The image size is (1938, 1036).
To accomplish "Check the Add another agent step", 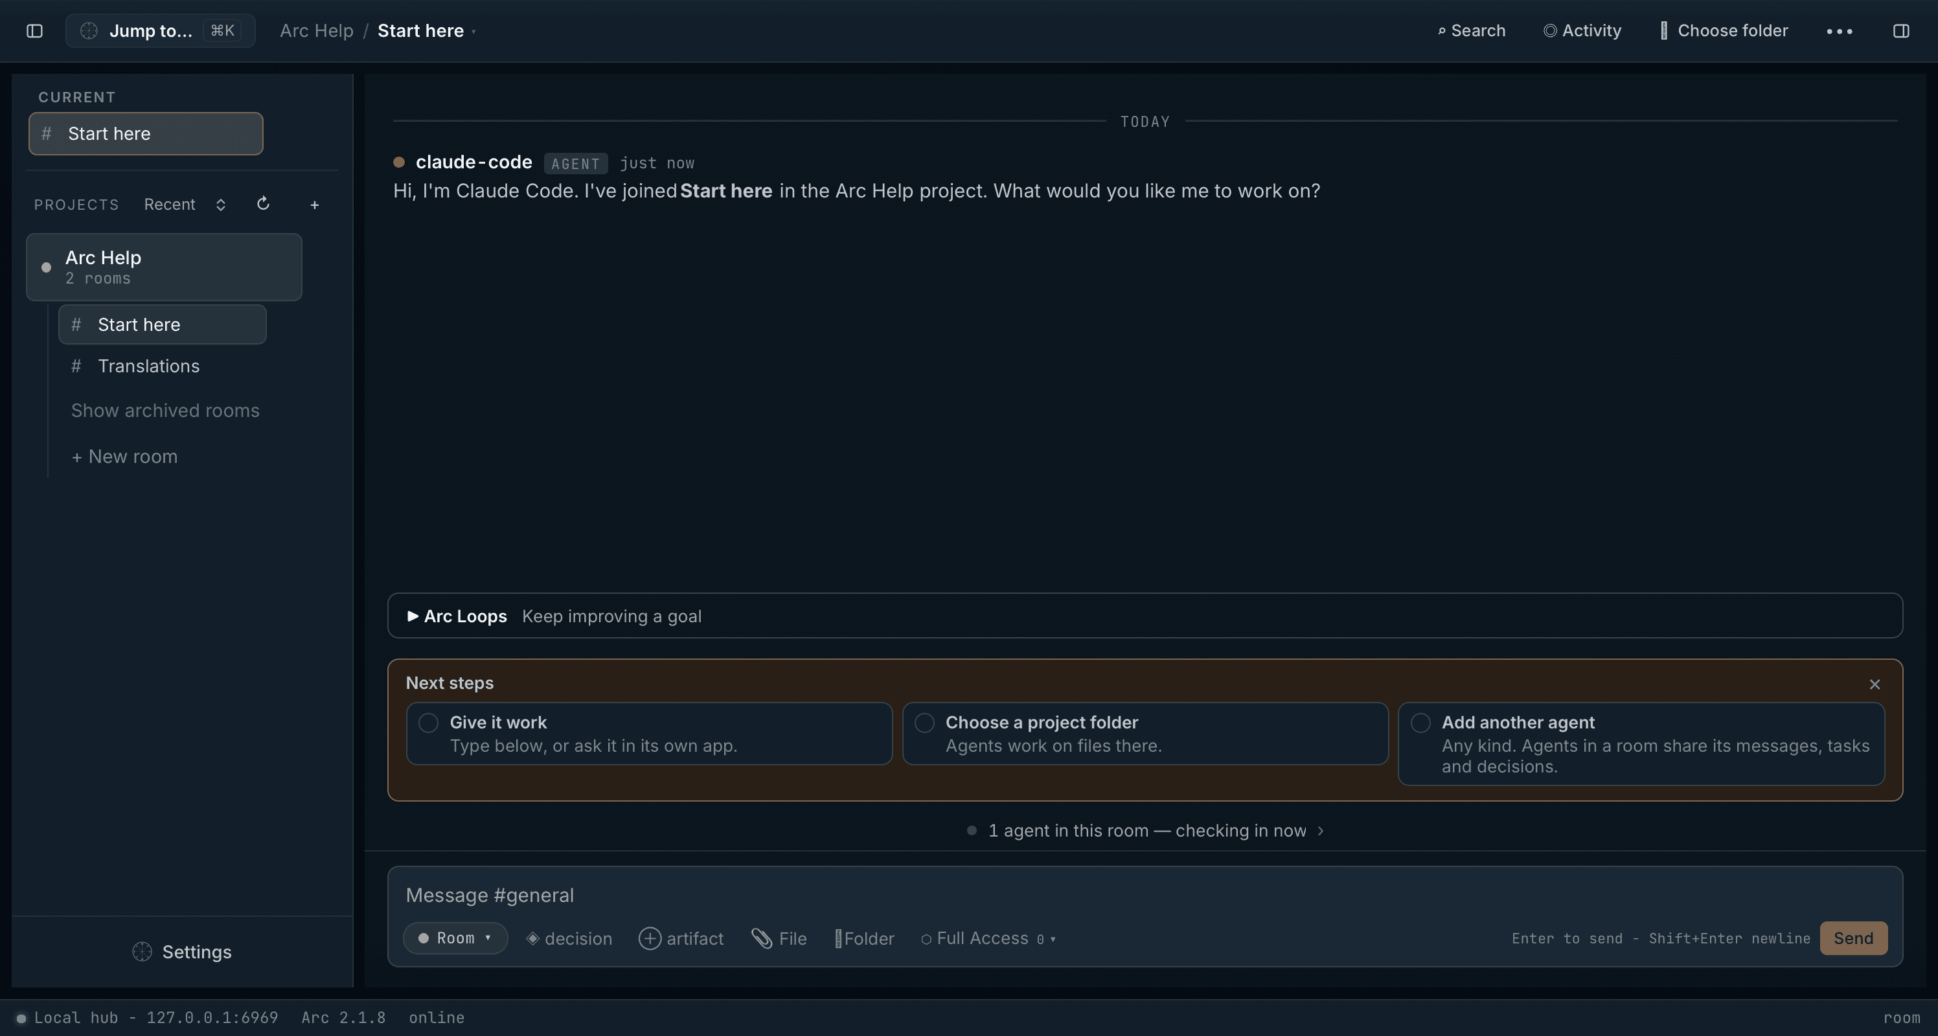I will [x=1420, y=723].
